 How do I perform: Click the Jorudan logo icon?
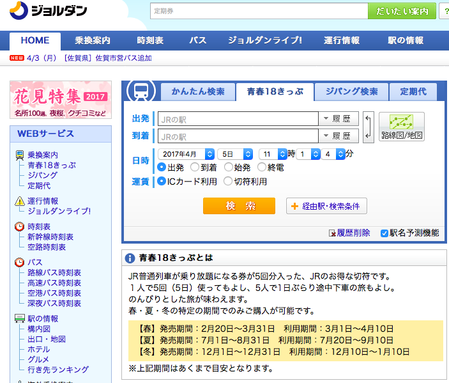19,11
